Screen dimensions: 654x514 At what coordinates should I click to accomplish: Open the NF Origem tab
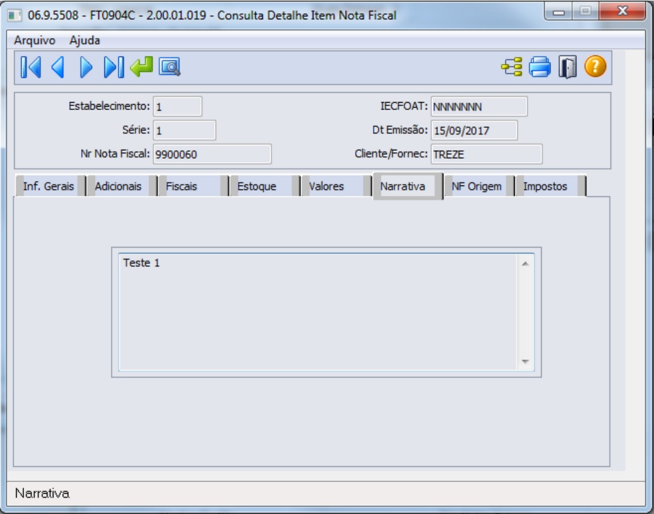pyautogui.click(x=479, y=186)
